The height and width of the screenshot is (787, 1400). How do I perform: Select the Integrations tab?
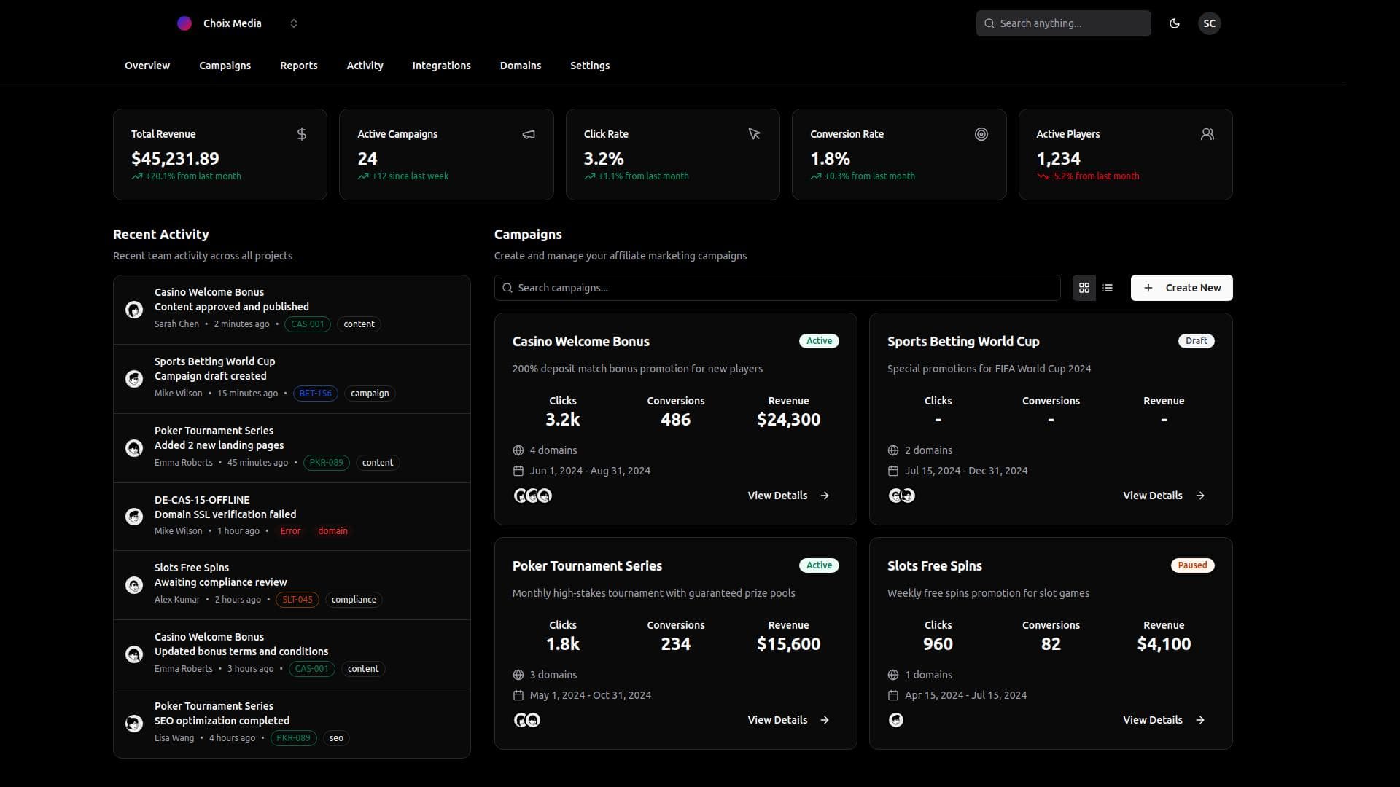pos(441,66)
